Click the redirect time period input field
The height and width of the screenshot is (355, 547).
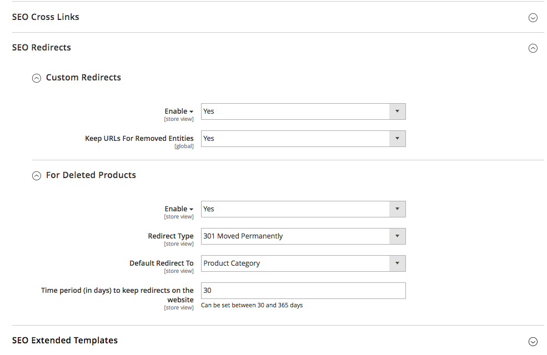(x=303, y=291)
